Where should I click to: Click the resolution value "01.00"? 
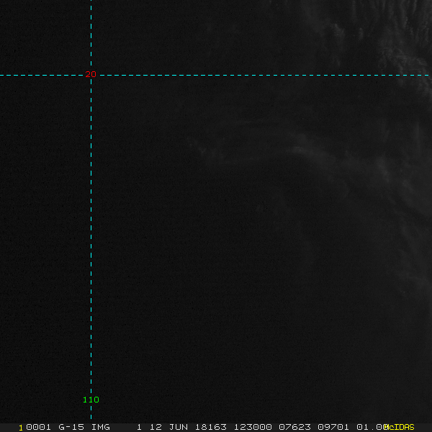[371, 427]
